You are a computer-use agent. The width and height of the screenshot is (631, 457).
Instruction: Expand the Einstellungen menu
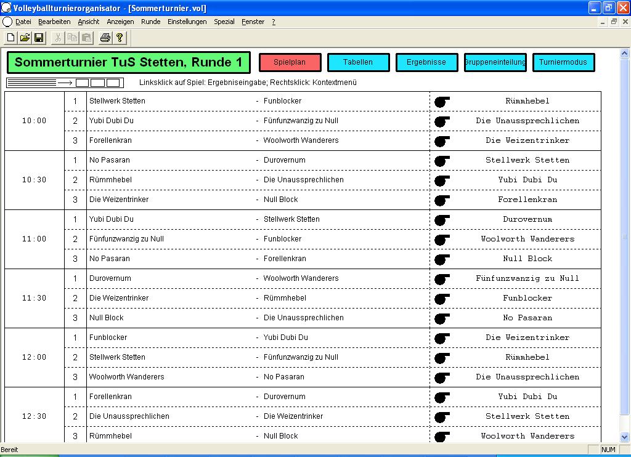coord(187,22)
